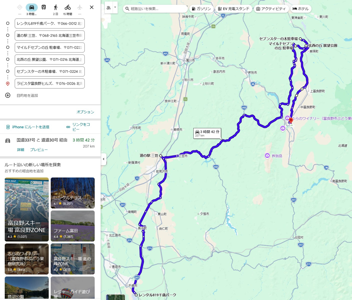
Task: Click the 3 時間 42 分 route label
Action: [207, 134]
